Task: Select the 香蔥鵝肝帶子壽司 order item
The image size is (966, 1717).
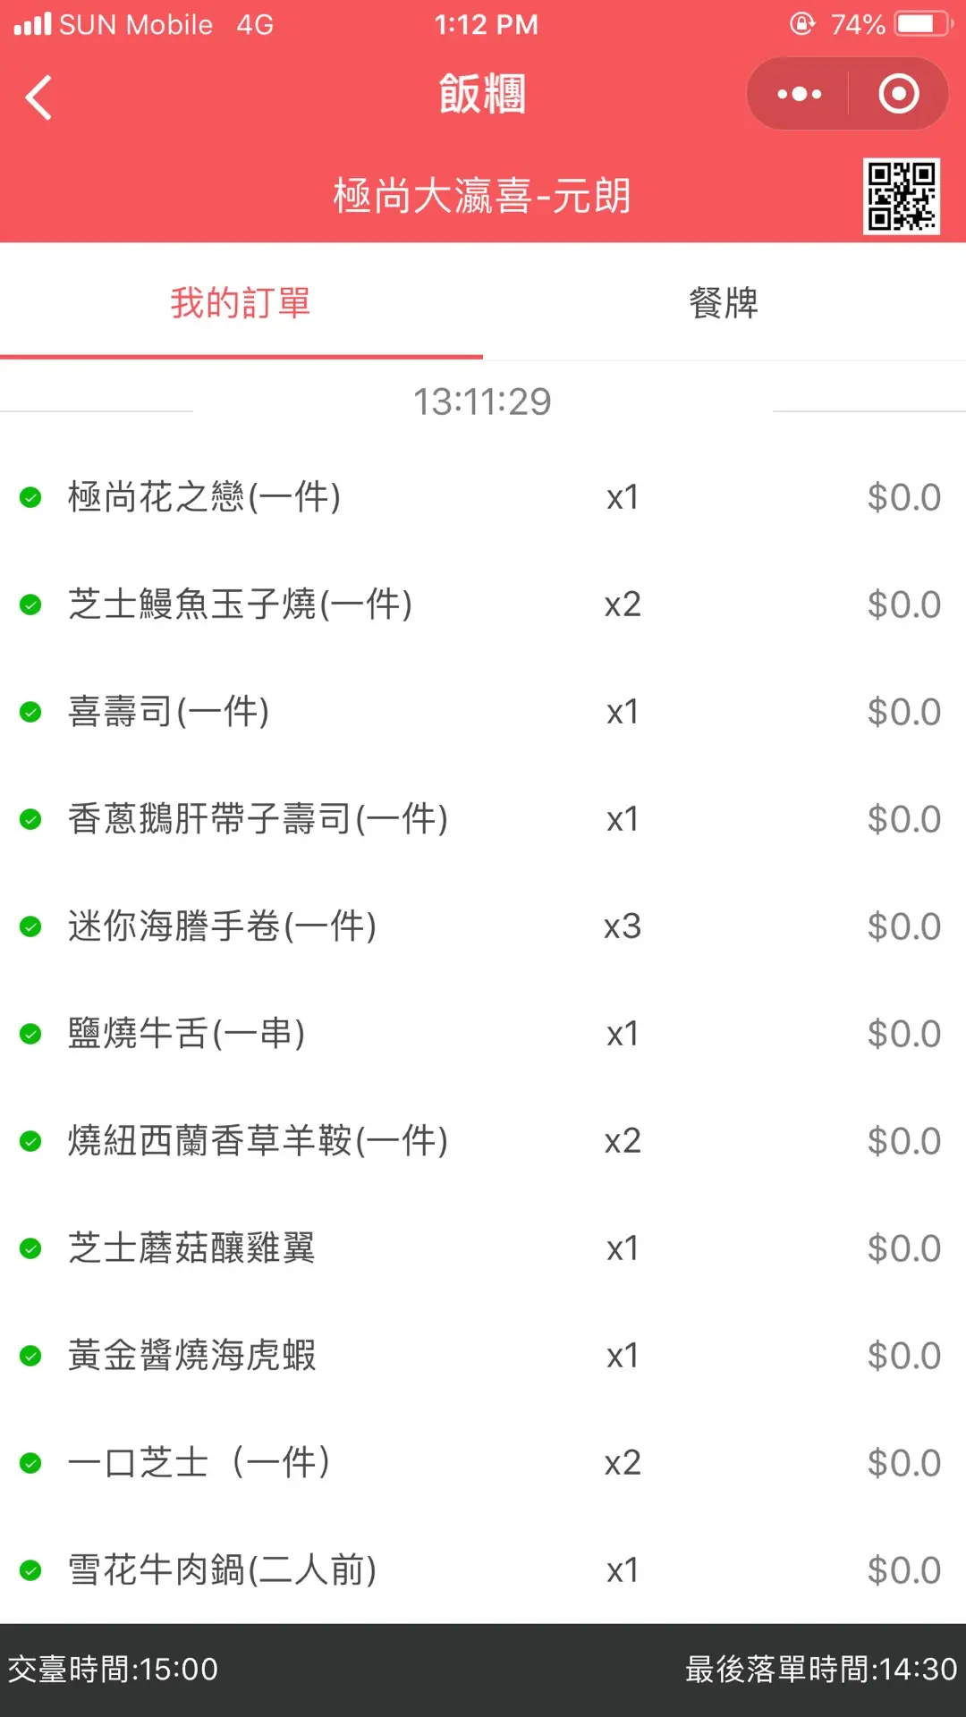Action: coord(258,819)
